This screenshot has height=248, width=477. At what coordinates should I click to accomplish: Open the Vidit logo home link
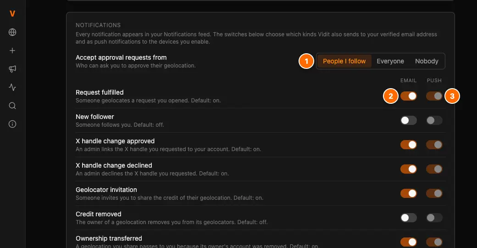point(12,14)
